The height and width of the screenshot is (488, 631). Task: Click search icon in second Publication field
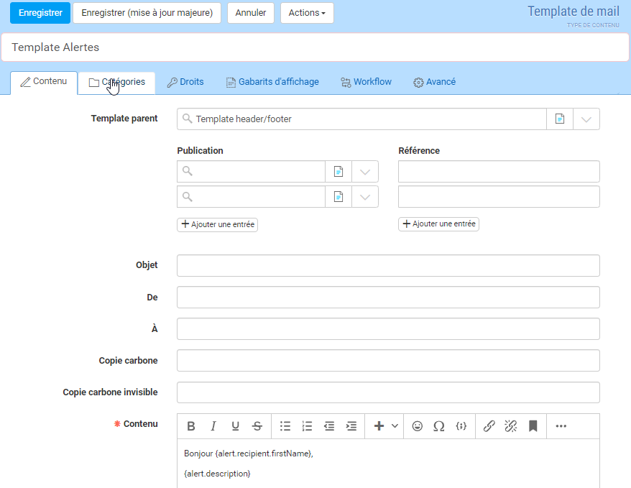point(187,196)
